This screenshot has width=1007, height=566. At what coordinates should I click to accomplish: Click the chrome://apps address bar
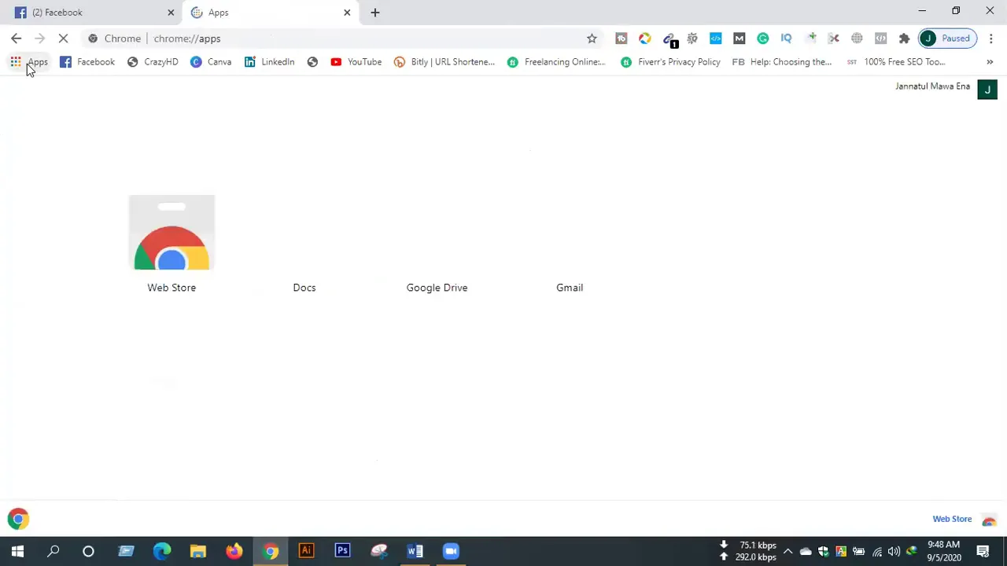(x=342, y=39)
